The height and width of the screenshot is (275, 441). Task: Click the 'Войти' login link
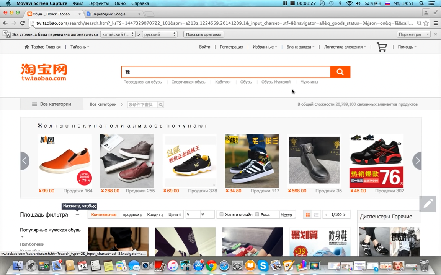[x=204, y=47]
